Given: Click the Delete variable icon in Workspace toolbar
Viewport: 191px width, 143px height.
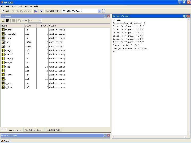Looking at the screenshot, I should (19, 21).
